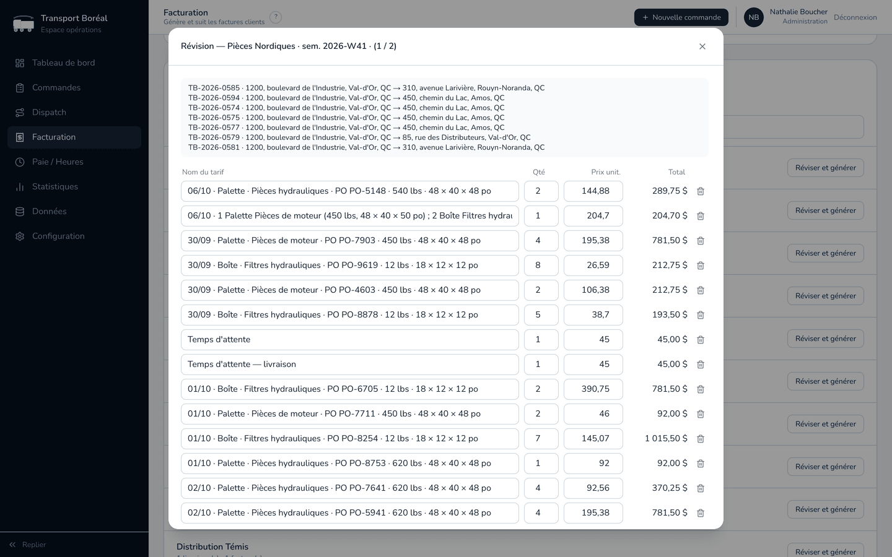892x557 pixels.
Task: Click the "Prix unit." column header
Action: click(606, 172)
